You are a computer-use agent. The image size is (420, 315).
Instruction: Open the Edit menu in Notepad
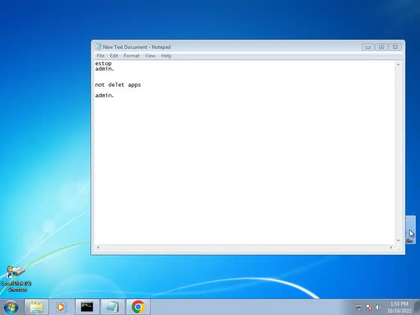(x=114, y=56)
